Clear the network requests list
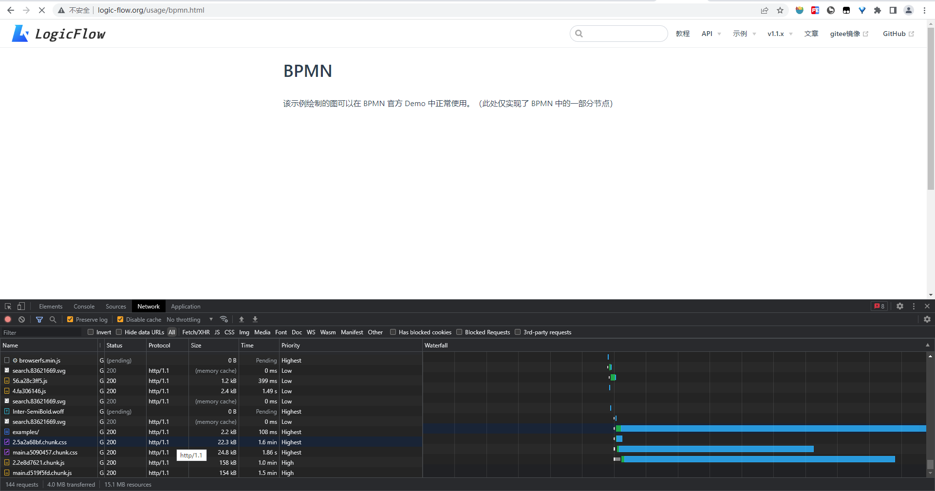The width and height of the screenshot is (935, 491). 21,320
